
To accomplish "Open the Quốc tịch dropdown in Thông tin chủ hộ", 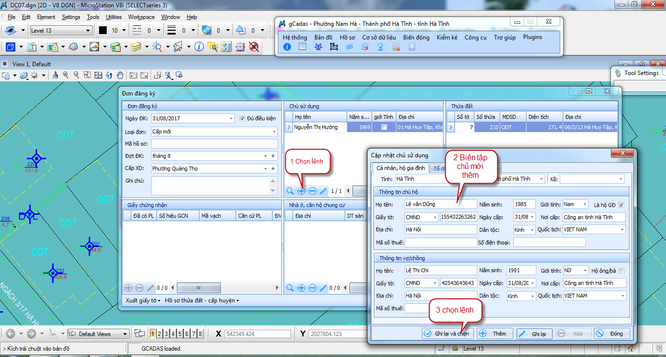I will pyautogui.click(x=622, y=229).
